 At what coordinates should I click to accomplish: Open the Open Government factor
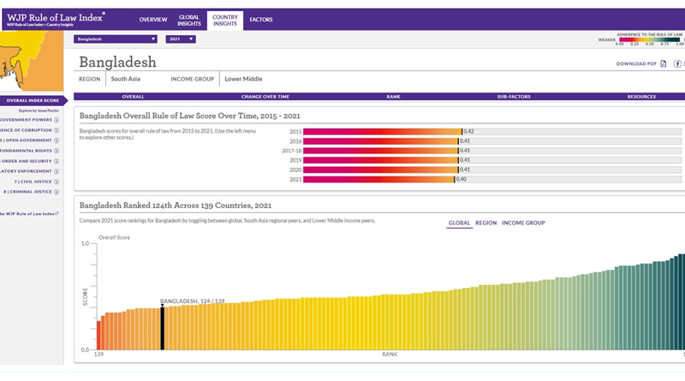(x=26, y=140)
